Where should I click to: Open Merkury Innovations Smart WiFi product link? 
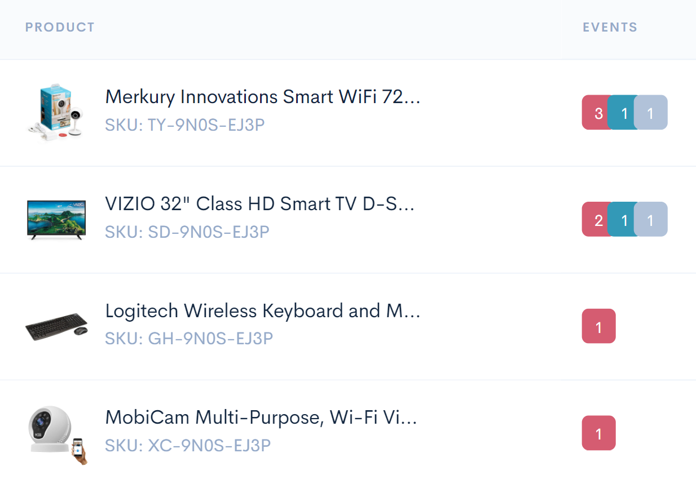[263, 97]
